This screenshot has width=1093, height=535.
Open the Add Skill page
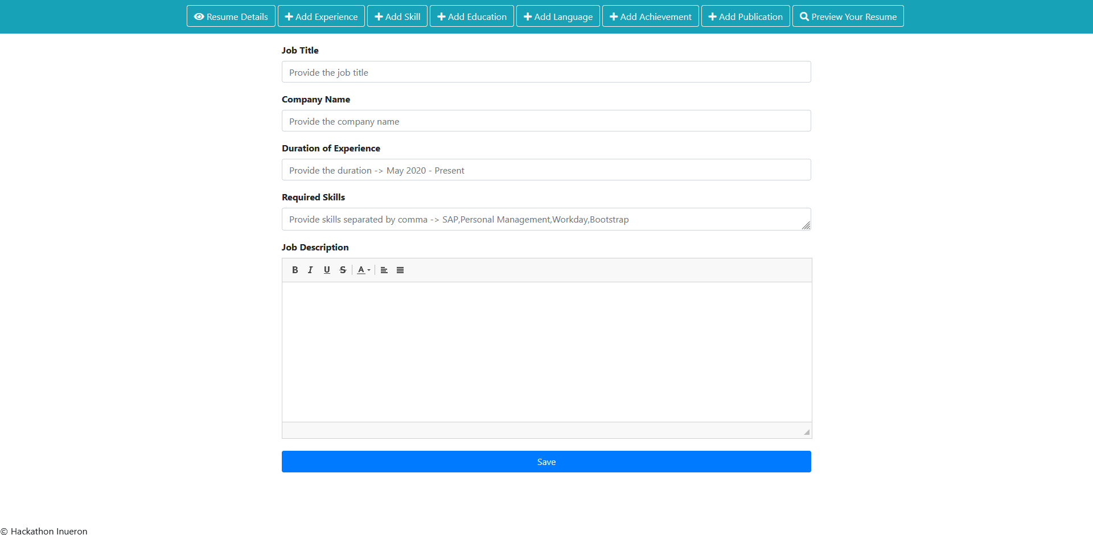(397, 17)
